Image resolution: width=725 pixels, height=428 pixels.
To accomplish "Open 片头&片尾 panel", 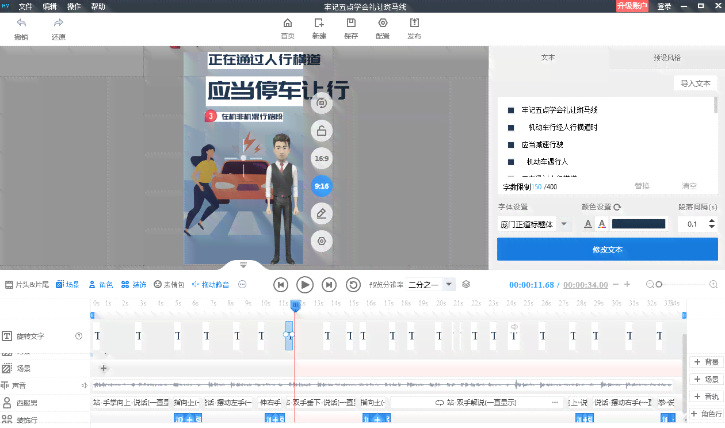I will [x=27, y=285].
